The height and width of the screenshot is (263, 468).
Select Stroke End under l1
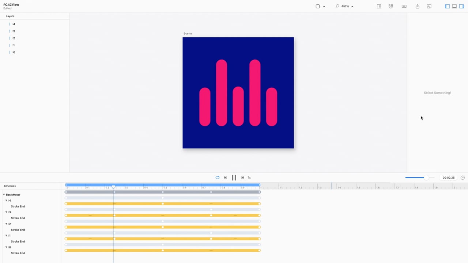[x=18, y=241]
